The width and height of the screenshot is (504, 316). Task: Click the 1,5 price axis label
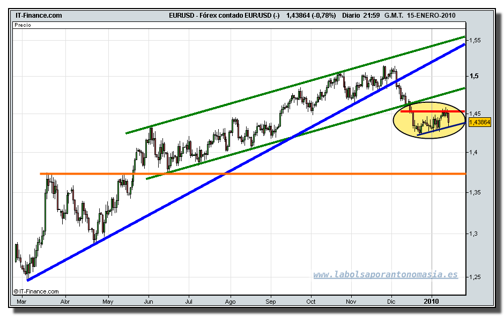474,76
